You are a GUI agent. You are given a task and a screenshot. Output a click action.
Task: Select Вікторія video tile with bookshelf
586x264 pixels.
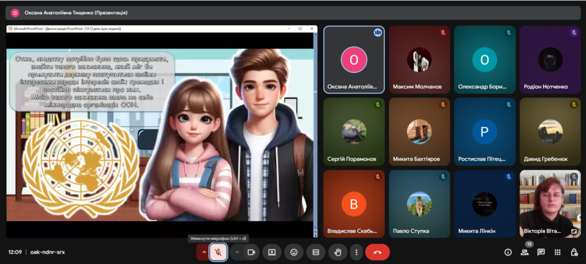click(549, 203)
